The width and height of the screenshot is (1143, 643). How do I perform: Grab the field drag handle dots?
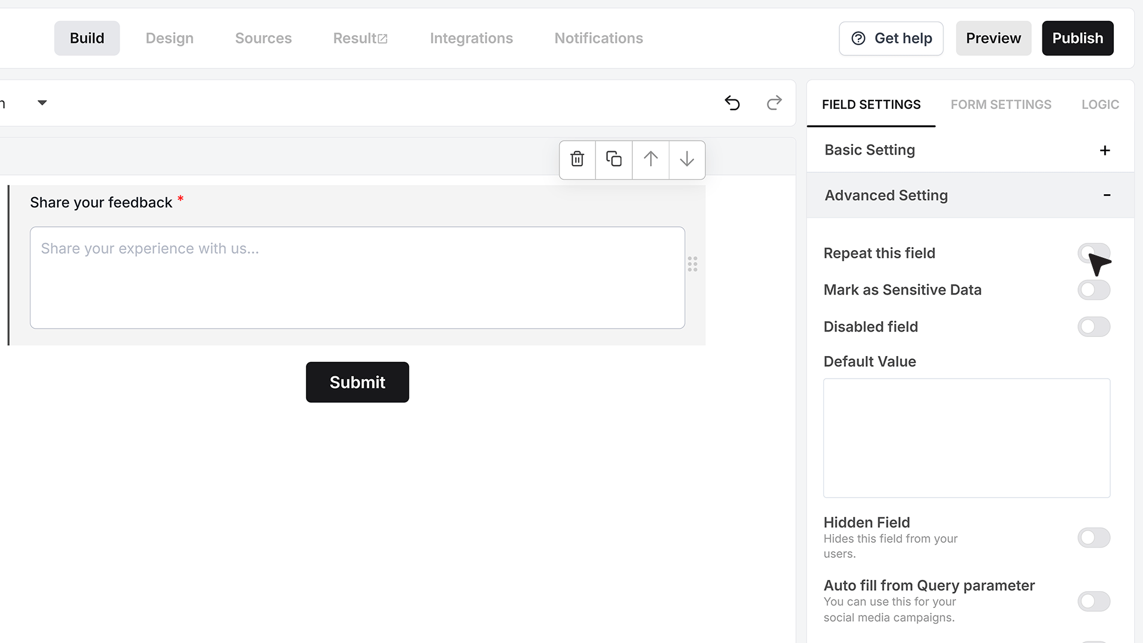[x=692, y=264]
